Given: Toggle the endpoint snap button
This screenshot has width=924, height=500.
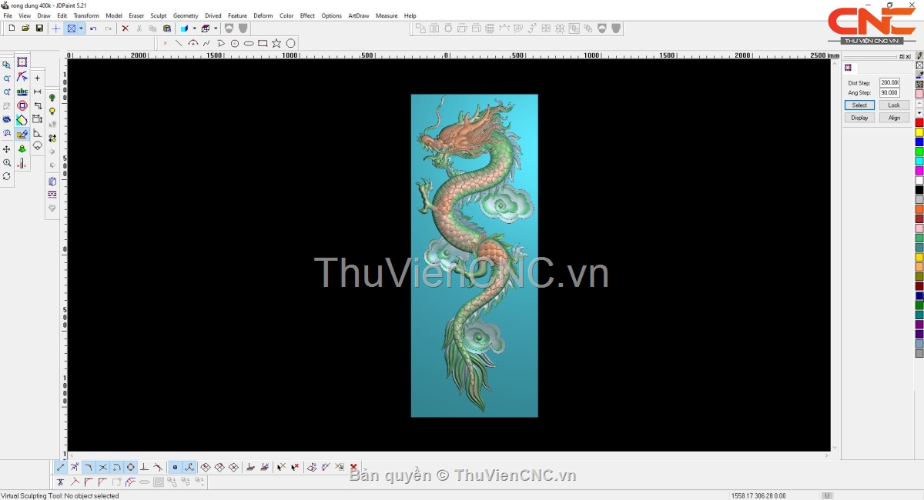Looking at the screenshot, I should point(61,467).
